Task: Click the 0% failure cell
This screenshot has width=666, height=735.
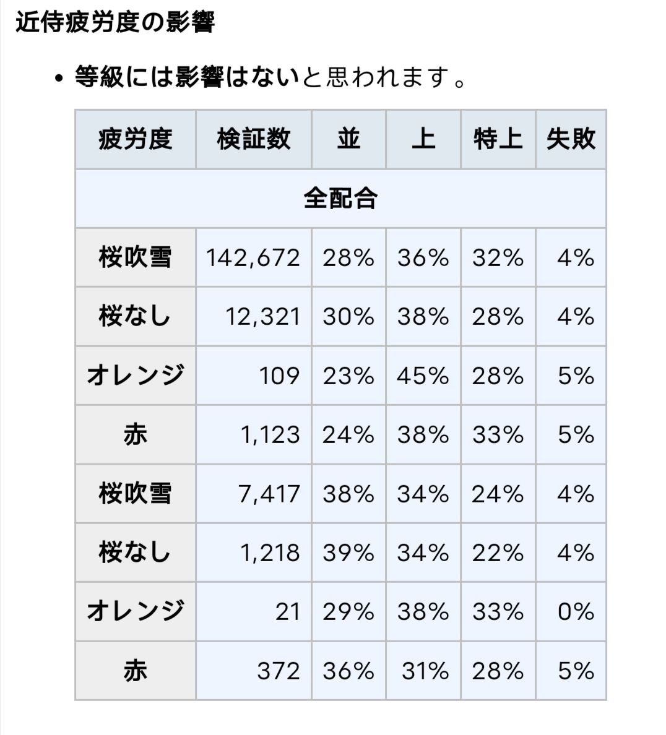Action: (576, 612)
